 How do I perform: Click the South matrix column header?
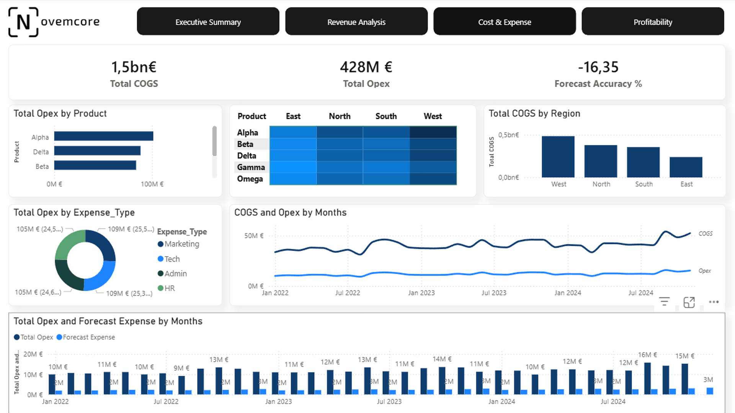click(386, 116)
